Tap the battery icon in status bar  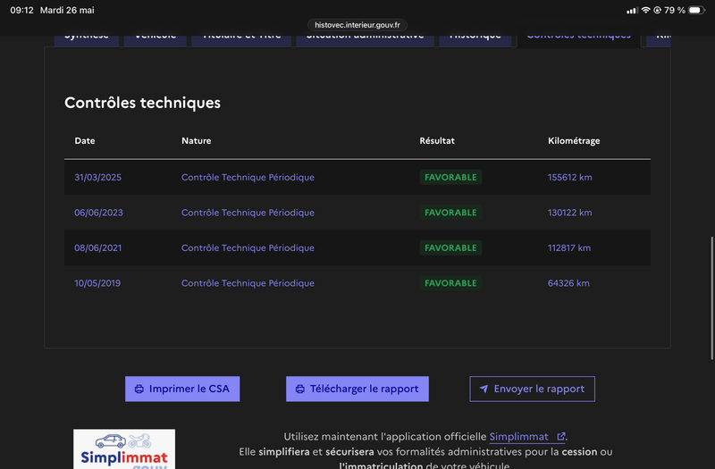[x=697, y=10]
